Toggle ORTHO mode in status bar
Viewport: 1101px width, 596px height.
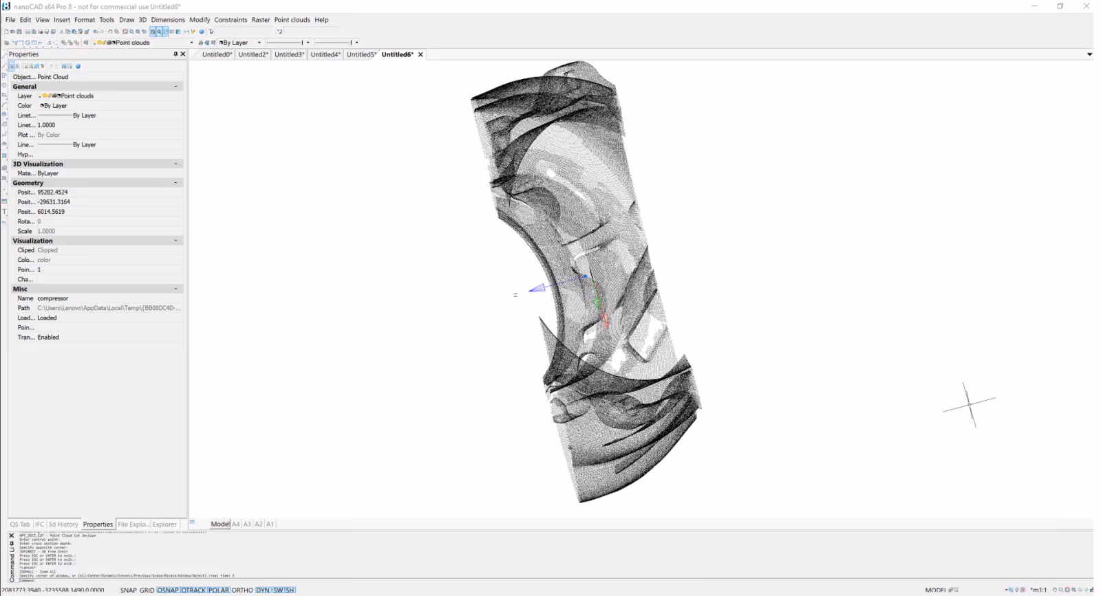[242, 590]
